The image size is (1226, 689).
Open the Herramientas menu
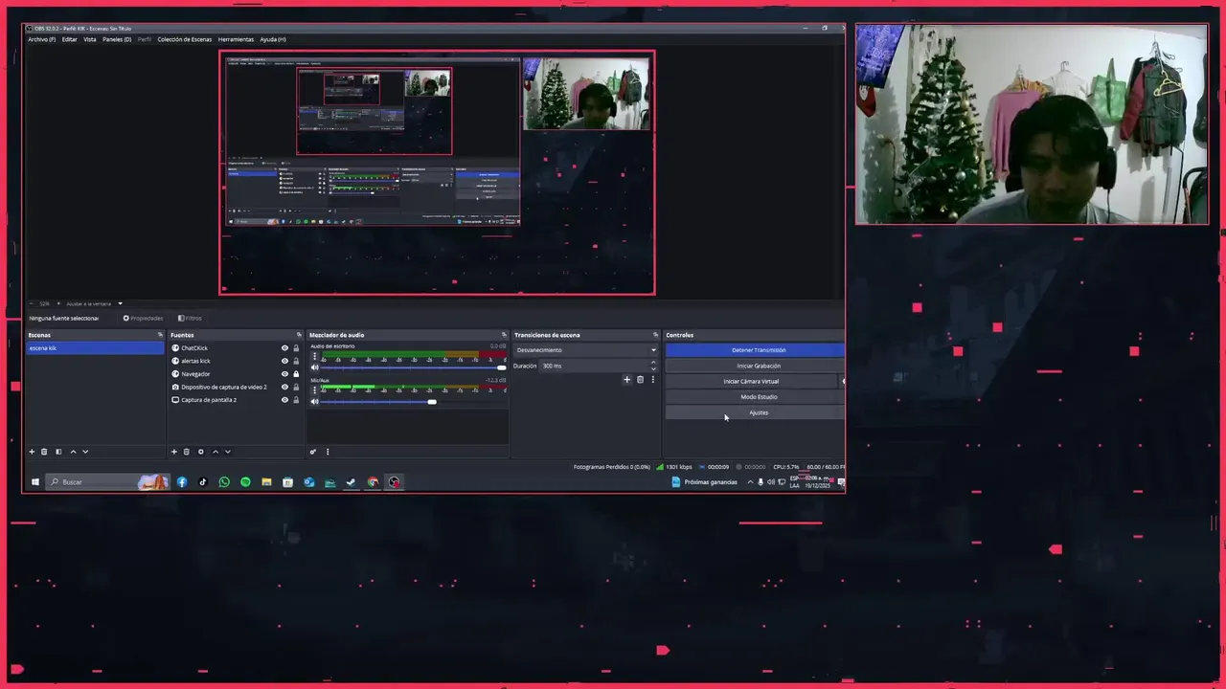(236, 39)
